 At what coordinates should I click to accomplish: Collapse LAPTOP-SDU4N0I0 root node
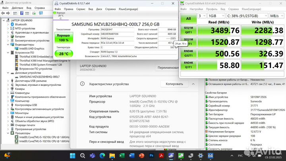(4, 20)
